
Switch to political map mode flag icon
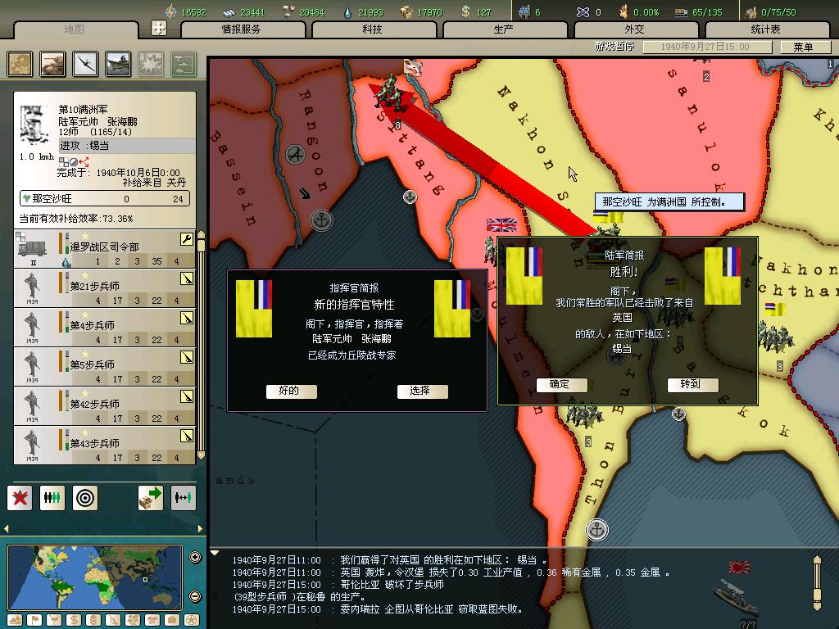34,621
